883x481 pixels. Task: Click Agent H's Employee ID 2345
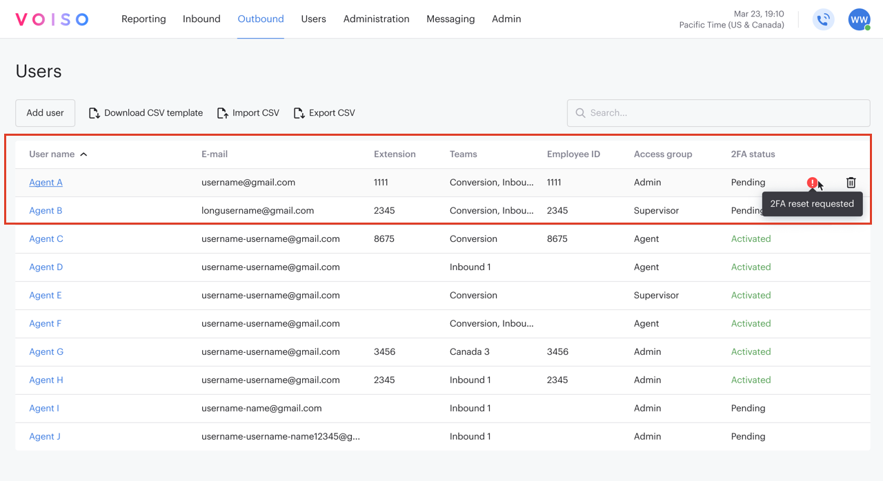click(x=558, y=380)
